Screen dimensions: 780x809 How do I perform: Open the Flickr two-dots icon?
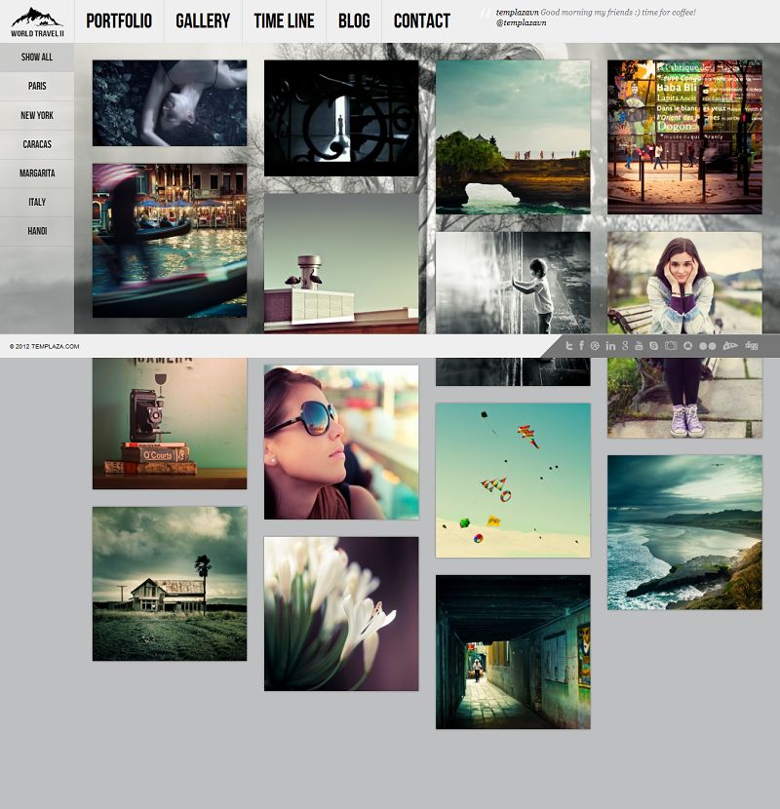click(x=707, y=346)
